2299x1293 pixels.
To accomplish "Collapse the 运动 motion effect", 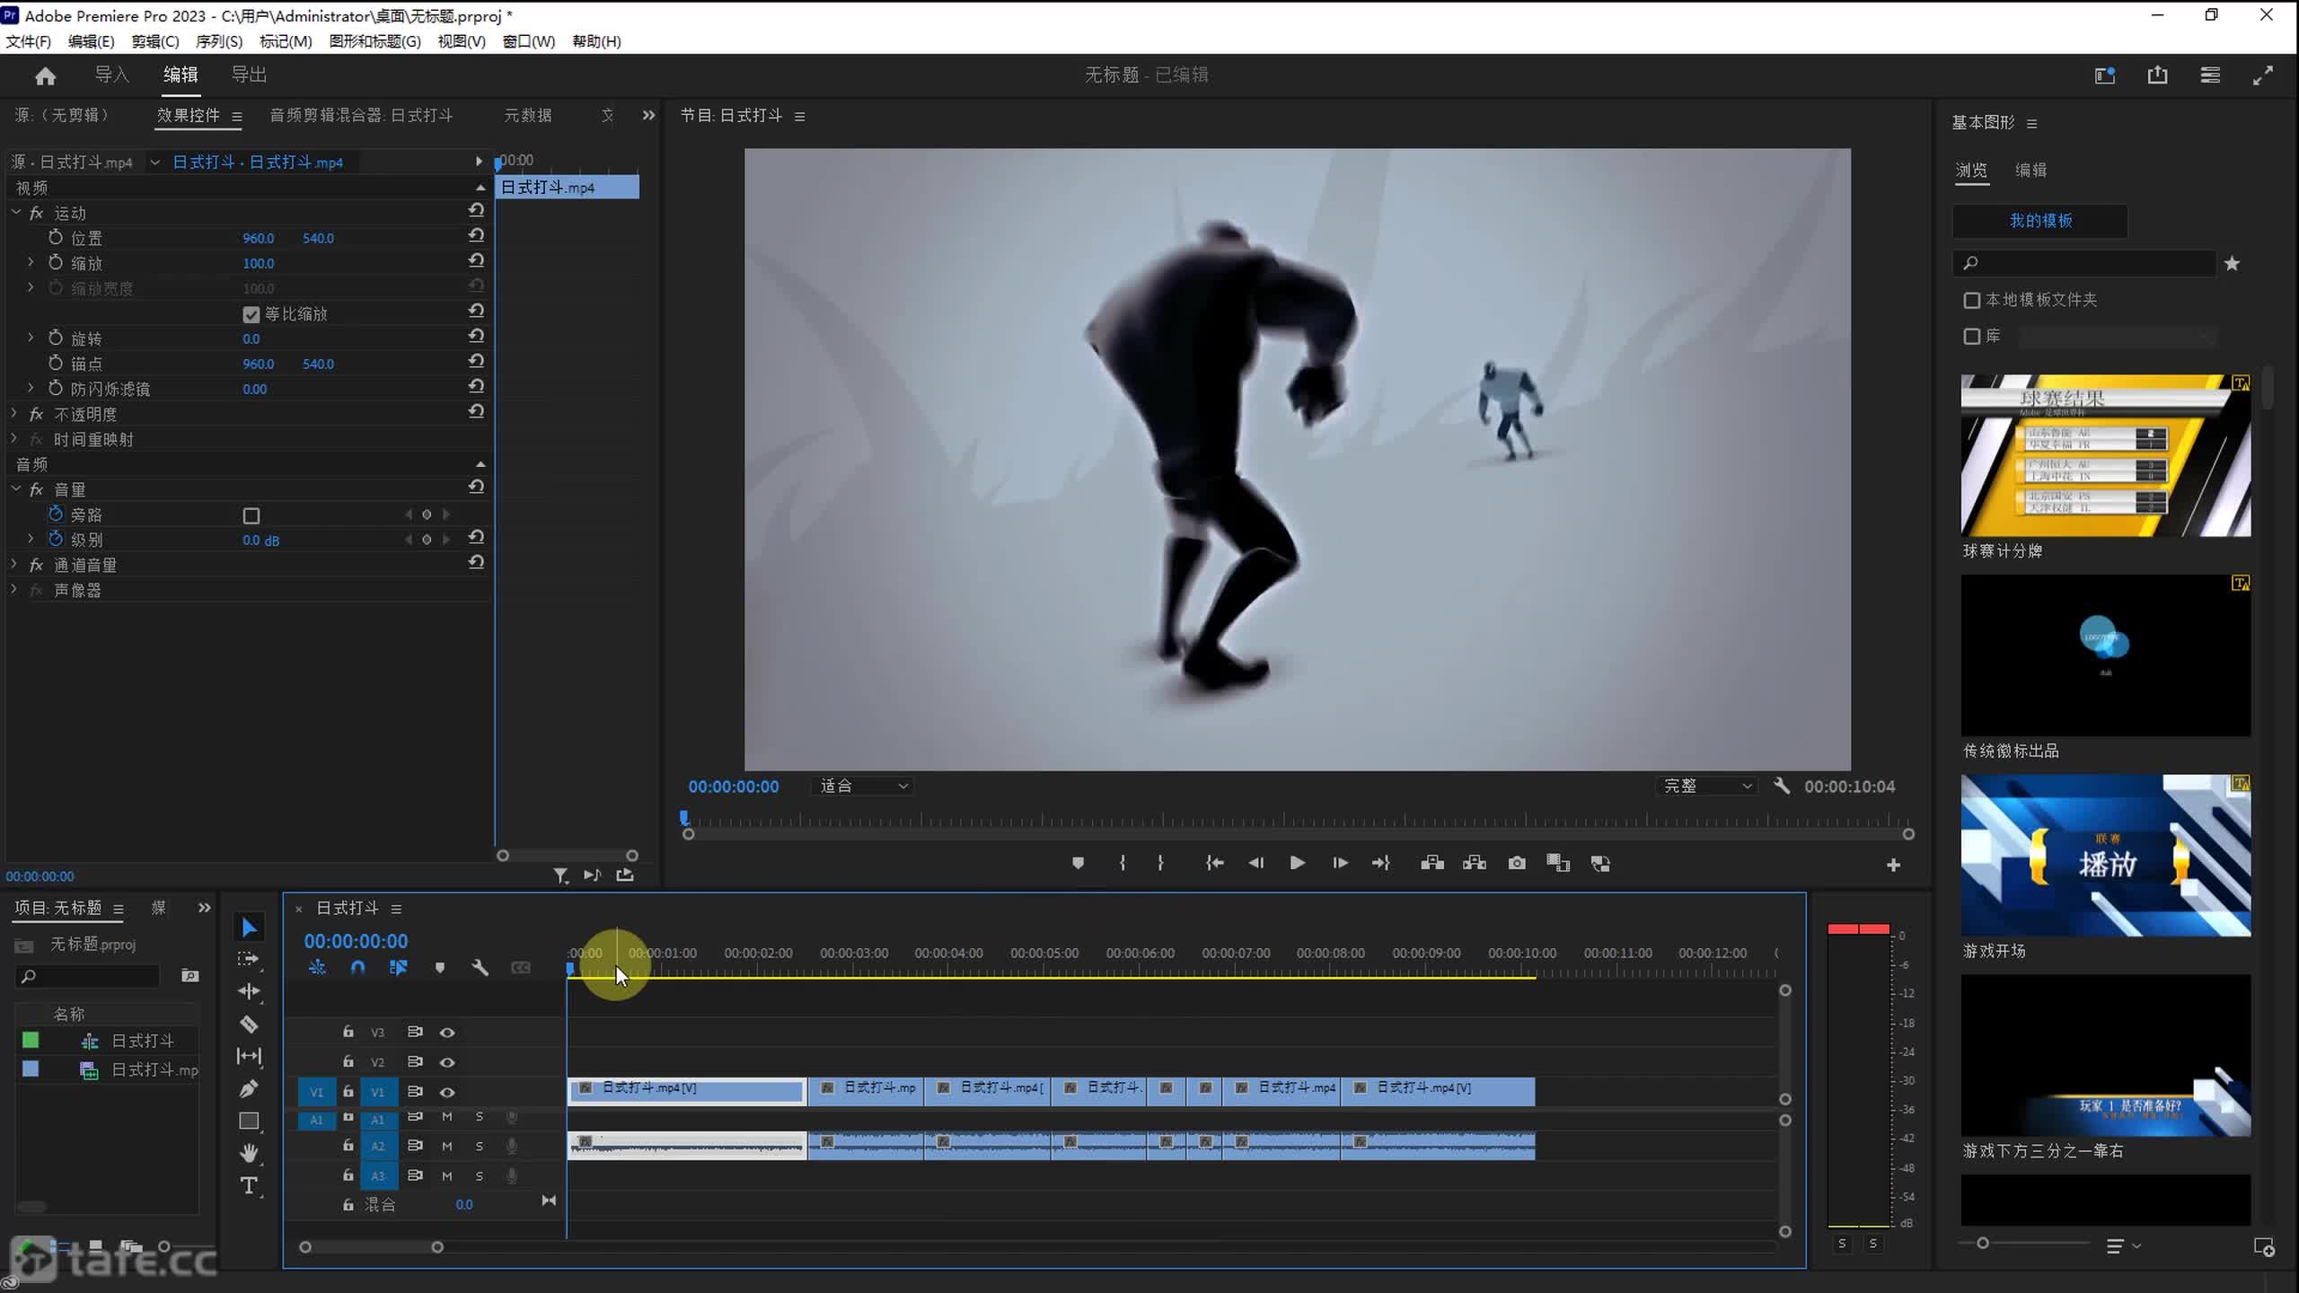I will (x=15, y=212).
